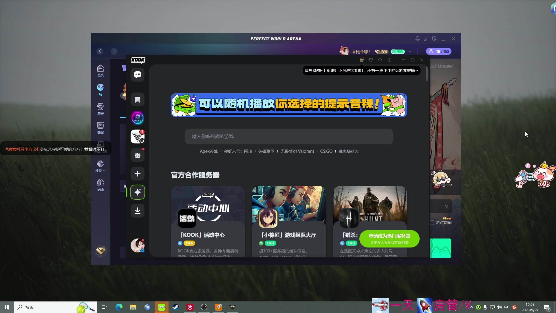This screenshot has width=556, height=313.
Task: Check network signal bars icon in Arena
Action: pos(426,39)
